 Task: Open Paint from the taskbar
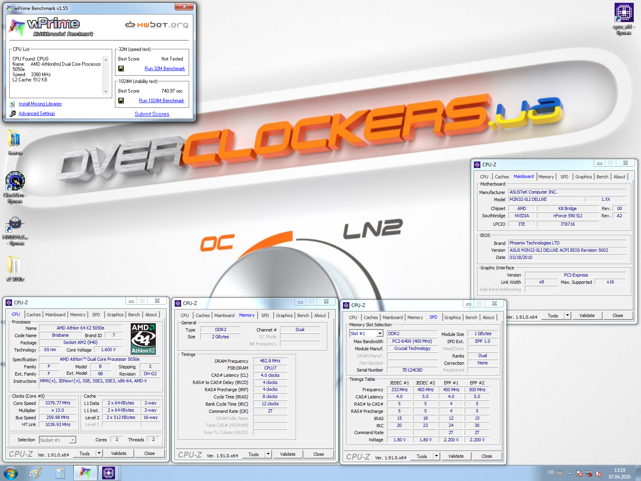coord(36,473)
